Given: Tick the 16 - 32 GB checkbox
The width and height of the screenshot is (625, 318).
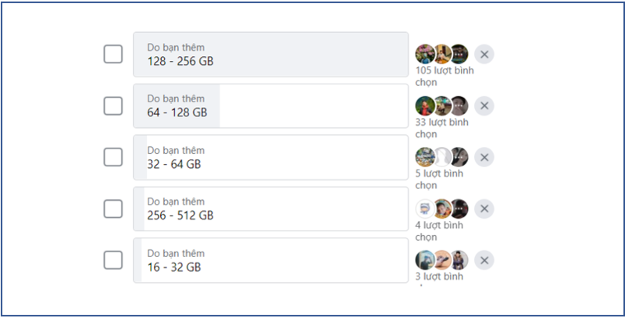Looking at the screenshot, I should coord(113,260).
